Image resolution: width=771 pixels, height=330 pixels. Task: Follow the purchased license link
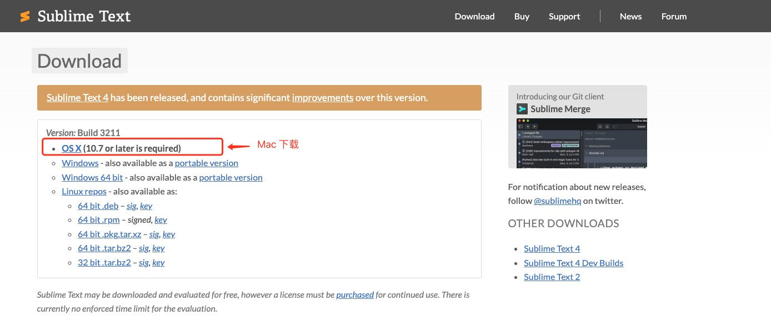355,294
